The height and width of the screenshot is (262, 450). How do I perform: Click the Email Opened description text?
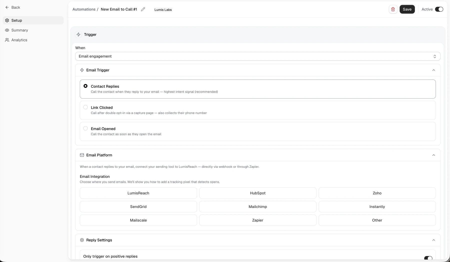[126, 134]
